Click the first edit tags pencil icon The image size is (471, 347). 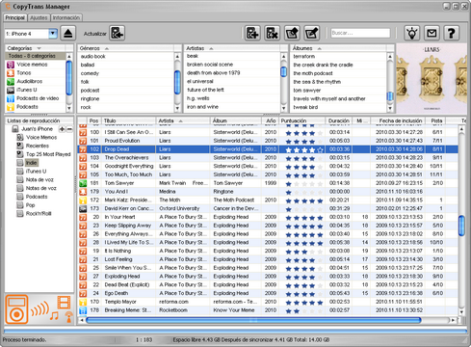click(292, 33)
